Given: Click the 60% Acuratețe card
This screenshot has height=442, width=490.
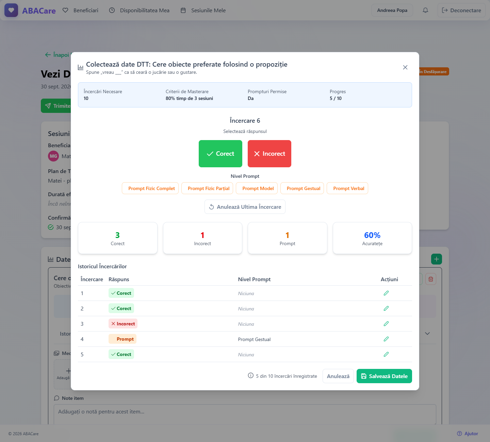Looking at the screenshot, I should (372, 238).
